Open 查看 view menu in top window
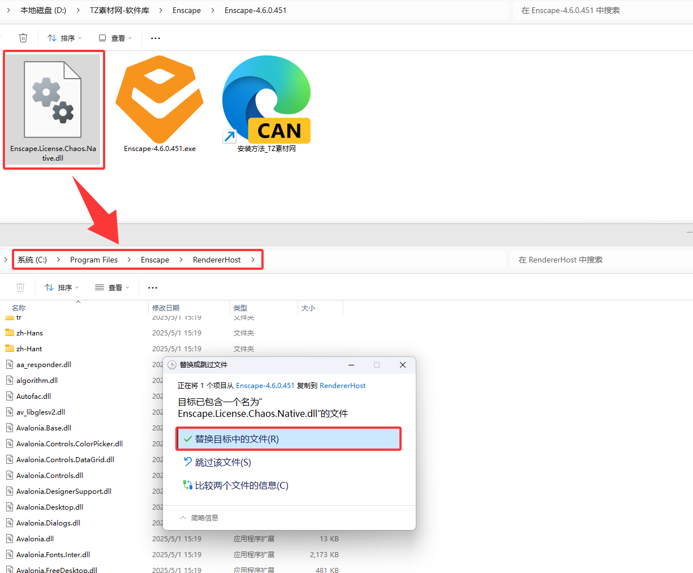The image size is (693, 573). click(x=115, y=38)
